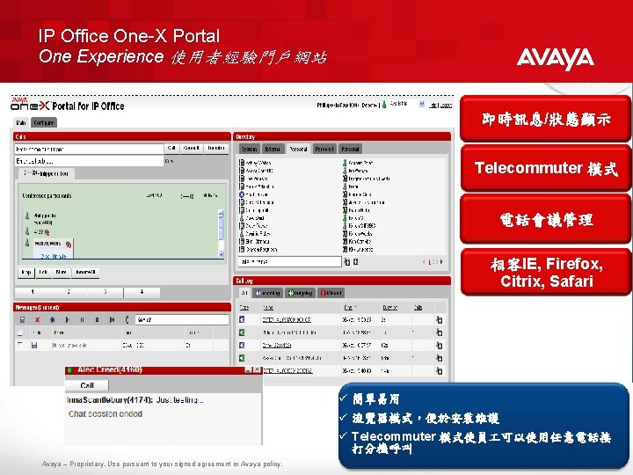Click the Consult button in Calls panel

click(192, 149)
